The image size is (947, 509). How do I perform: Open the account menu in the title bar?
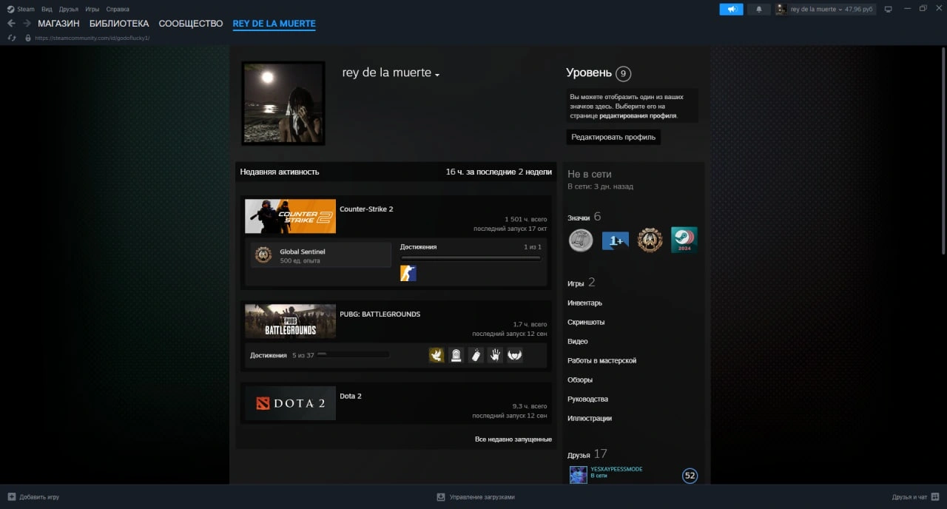pos(825,9)
